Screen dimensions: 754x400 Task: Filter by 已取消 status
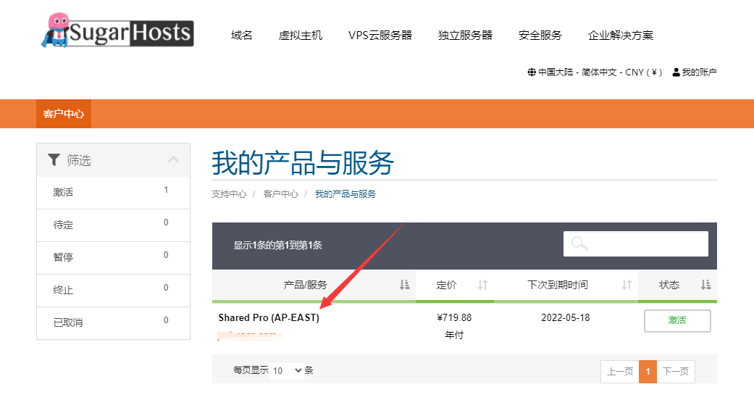pos(114,323)
